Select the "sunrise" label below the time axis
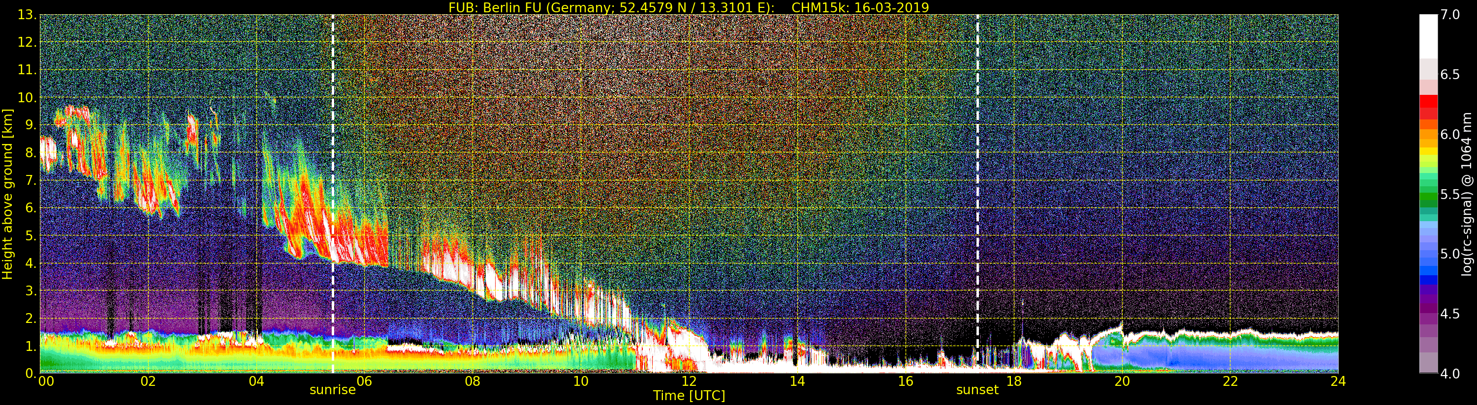Screen dimensions: 1477x405 pyautogui.click(x=333, y=390)
